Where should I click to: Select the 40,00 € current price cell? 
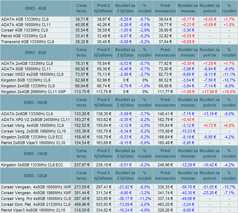[82, 25]
